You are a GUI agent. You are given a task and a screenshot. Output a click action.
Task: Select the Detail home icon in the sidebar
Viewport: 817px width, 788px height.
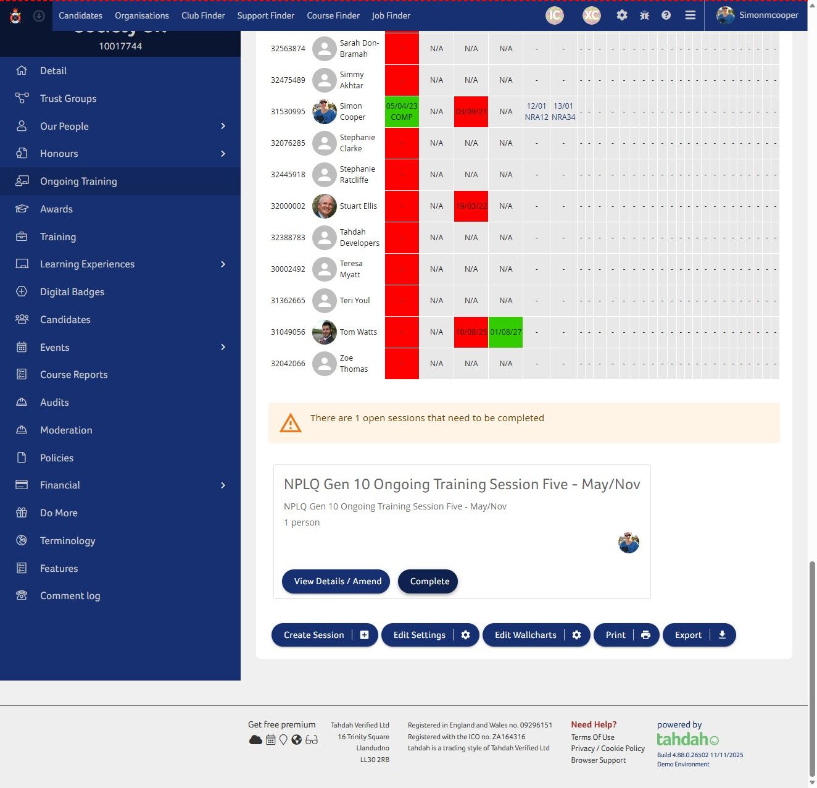[x=22, y=70]
